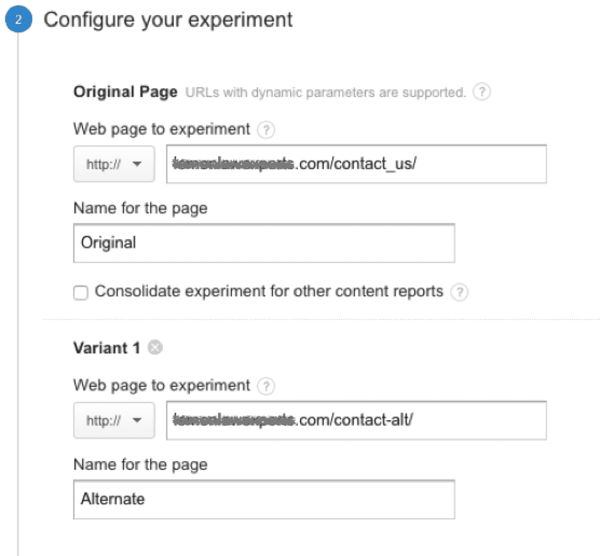Click the Original Page section label

[x=125, y=92]
